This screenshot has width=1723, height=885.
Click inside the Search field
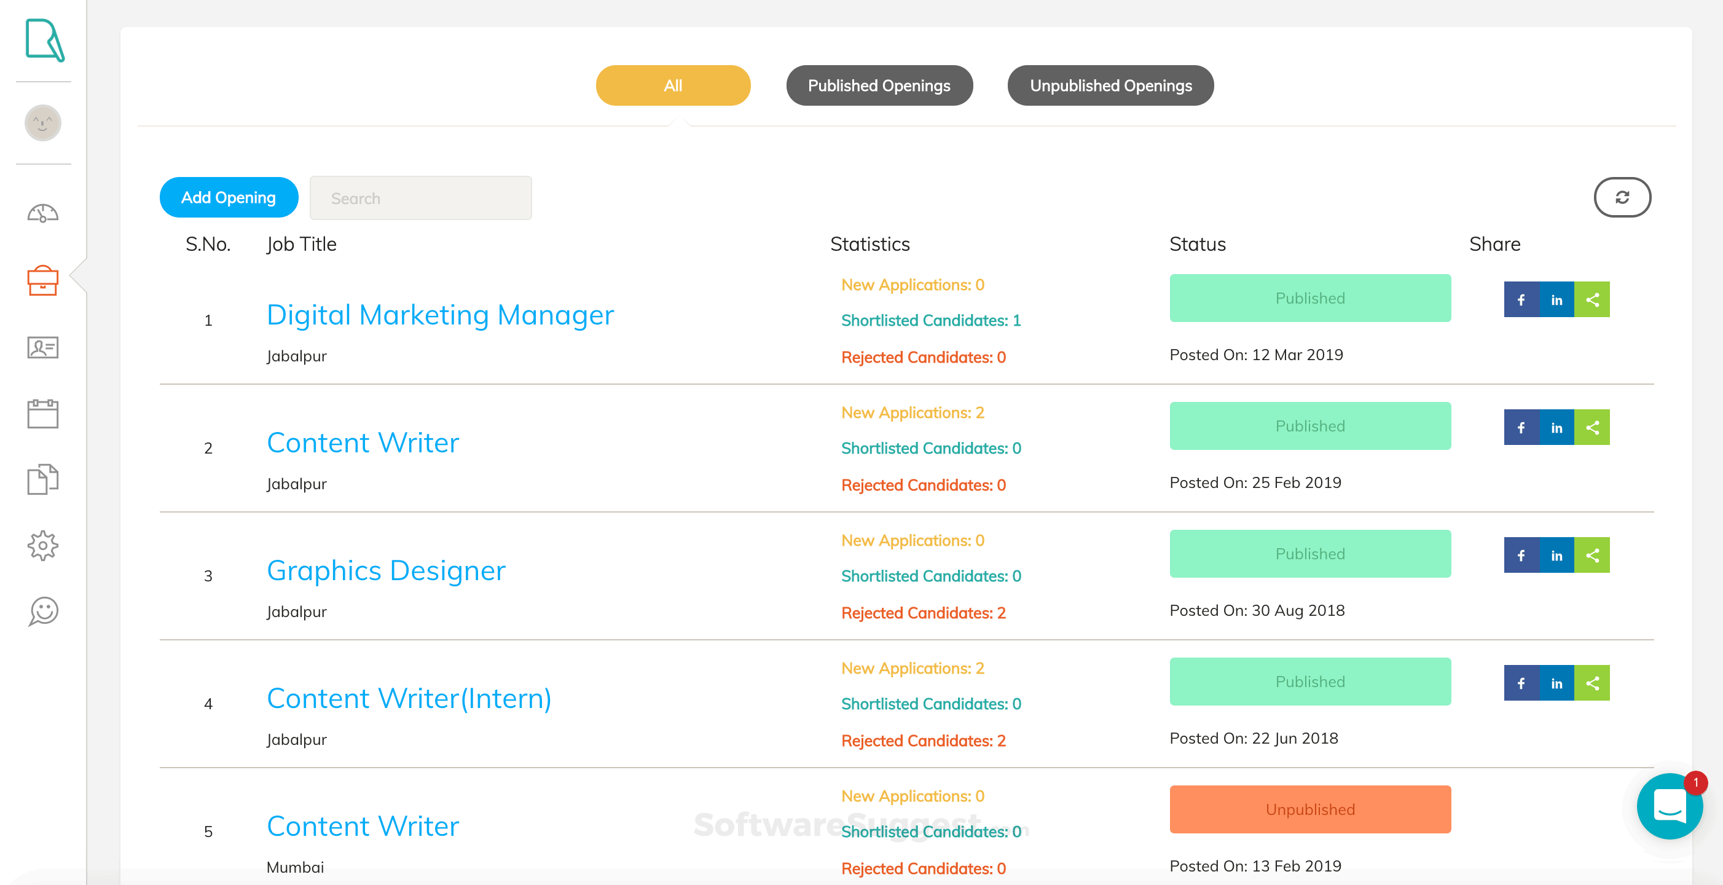(x=420, y=197)
